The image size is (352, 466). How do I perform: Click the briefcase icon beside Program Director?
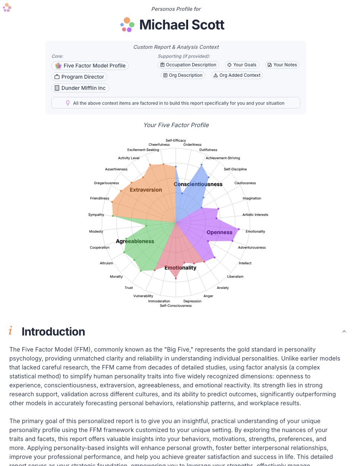tap(57, 77)
